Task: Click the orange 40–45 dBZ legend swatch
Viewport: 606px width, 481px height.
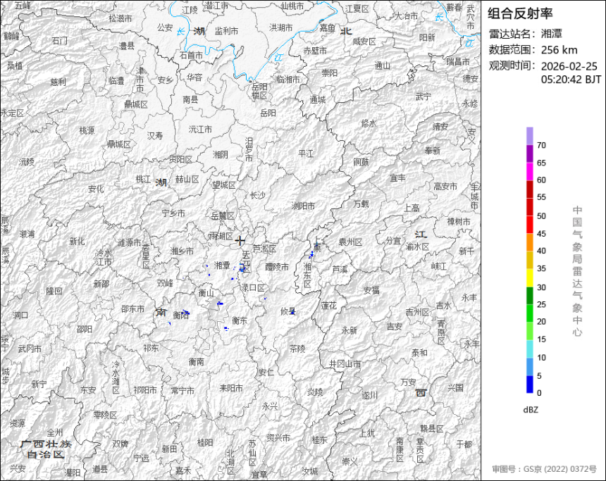Action: (529, 242)
